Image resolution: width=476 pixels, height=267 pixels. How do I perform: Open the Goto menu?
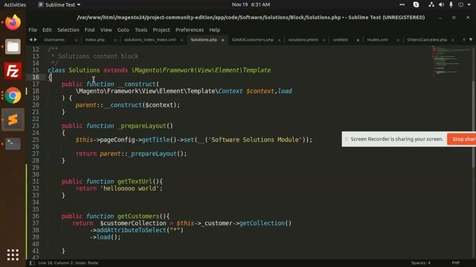coord(123,30)
